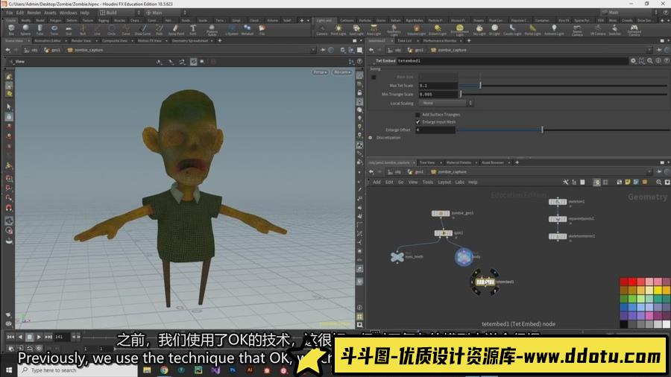Add an Environment Light from shelf
This screenshot has height=377, width=671.
click(459, 30)
